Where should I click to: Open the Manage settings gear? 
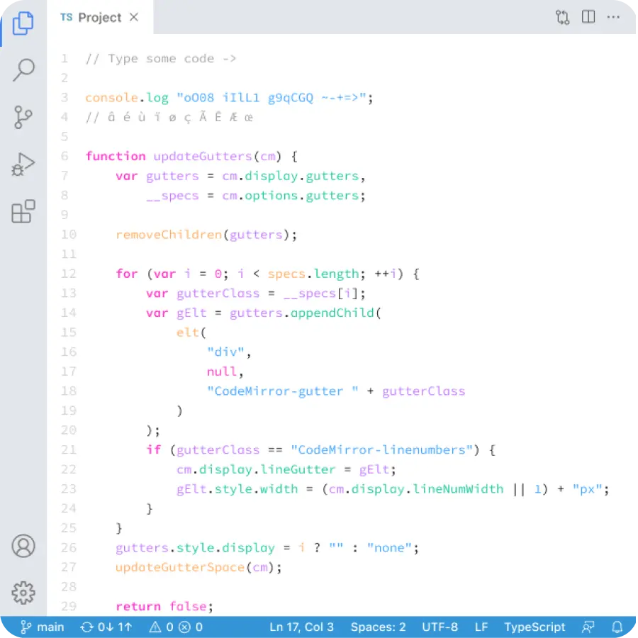click(23, 593)
